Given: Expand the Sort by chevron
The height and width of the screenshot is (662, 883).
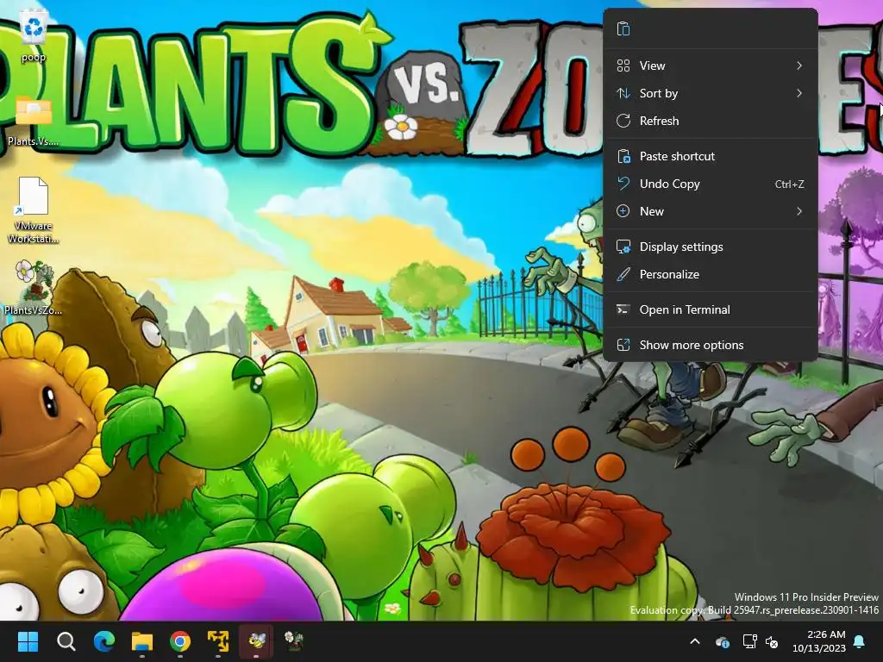Looking at the screenshot, I should pyautogui.click(x=799, y=93).
